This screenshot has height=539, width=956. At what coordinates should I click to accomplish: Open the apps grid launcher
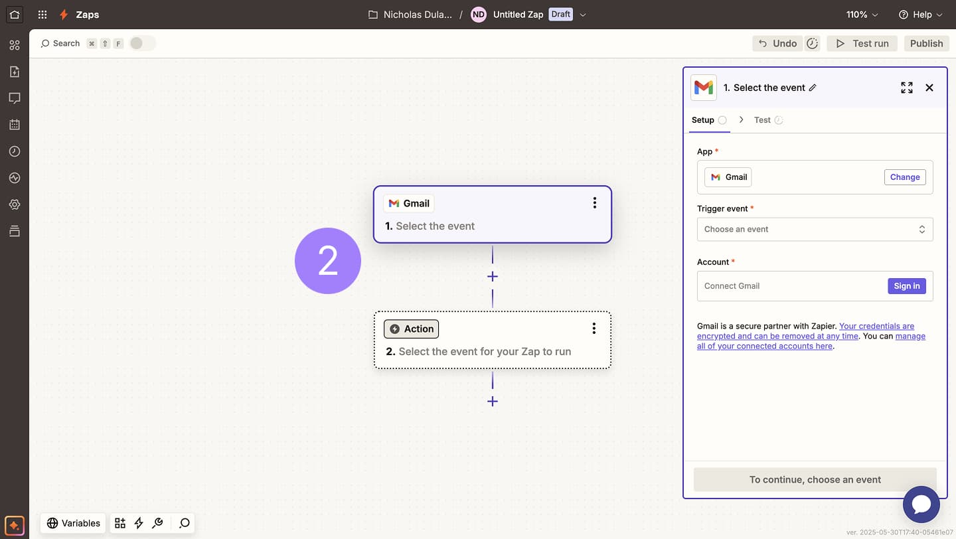[x=42, y=14]
